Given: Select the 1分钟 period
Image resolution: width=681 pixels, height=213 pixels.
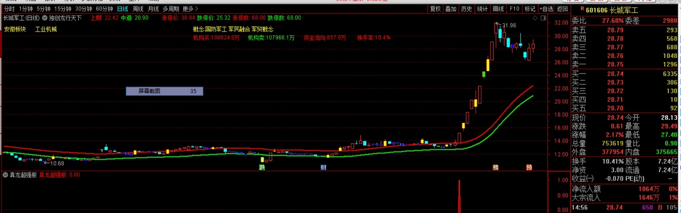Looking at the screenshot, I should (x=26, y=9).
